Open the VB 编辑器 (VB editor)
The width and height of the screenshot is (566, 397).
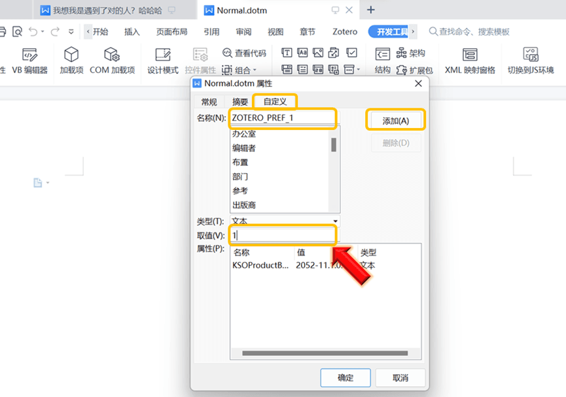point(29,61)
